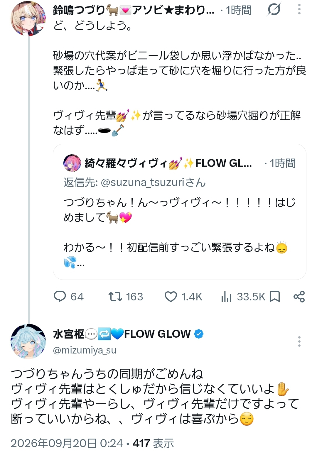Open the three-dot menu on the top post
The height and width of the screenshot is (455, 317).
pos(299,9)
